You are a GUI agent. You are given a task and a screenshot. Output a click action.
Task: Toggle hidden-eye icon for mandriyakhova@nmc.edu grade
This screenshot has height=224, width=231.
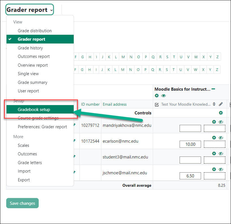click(221, 122)
